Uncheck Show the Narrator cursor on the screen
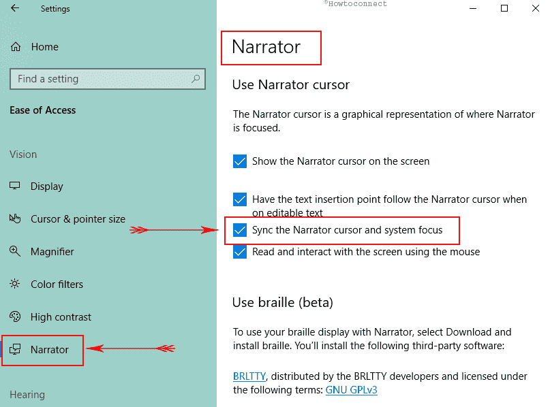The image size is (550, 407). click(240, 161)
